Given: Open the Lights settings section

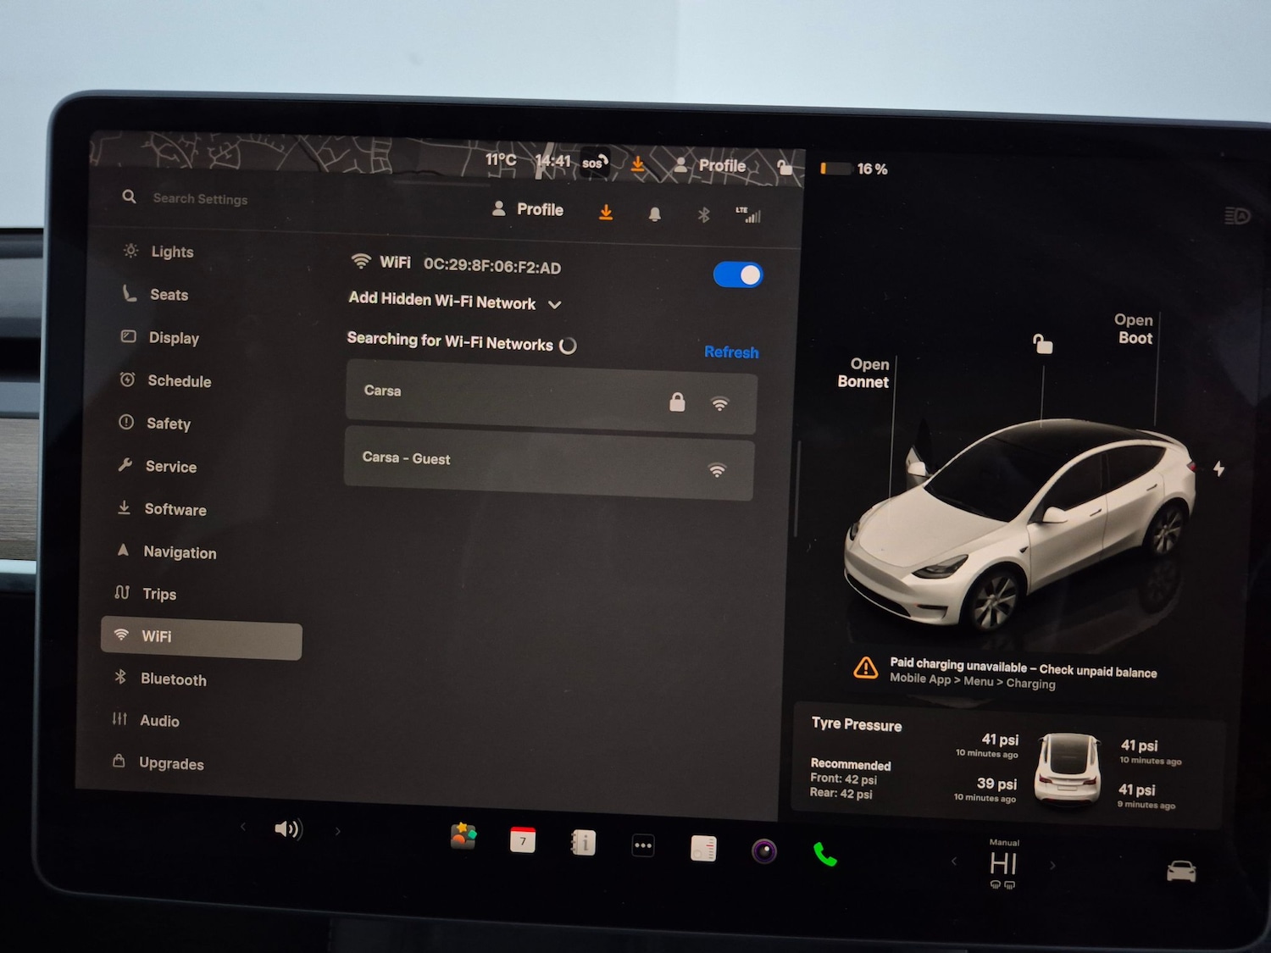Looking at the screenshot, I should 172,252.
